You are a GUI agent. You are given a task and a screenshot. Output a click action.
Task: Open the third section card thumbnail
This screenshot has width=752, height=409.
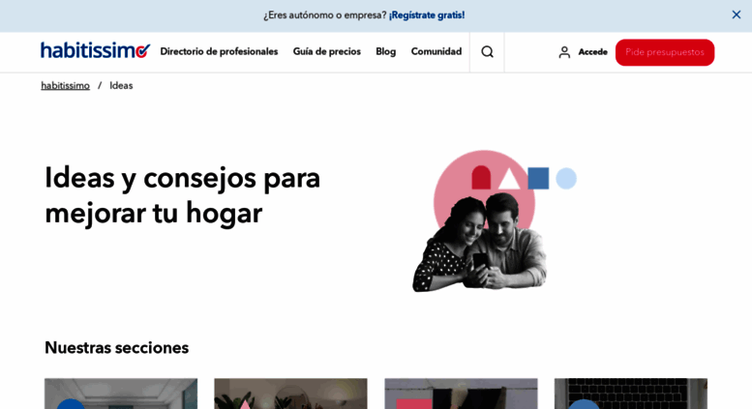tap(461, 394)
